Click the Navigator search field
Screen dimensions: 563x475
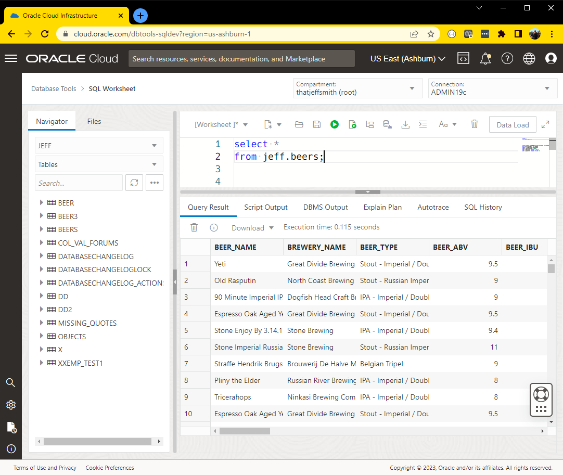tap(79, 183)
